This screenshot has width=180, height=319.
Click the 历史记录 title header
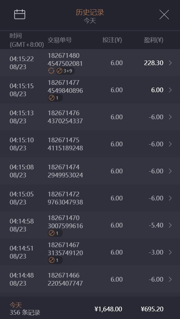coord(90,13)
